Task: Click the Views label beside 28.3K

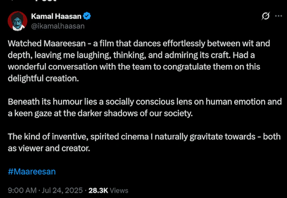Action: pyautogui.click(x=119, y=190)
